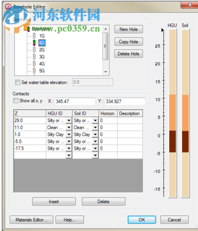Click the borehole icon next to 5G

(34, 71)
